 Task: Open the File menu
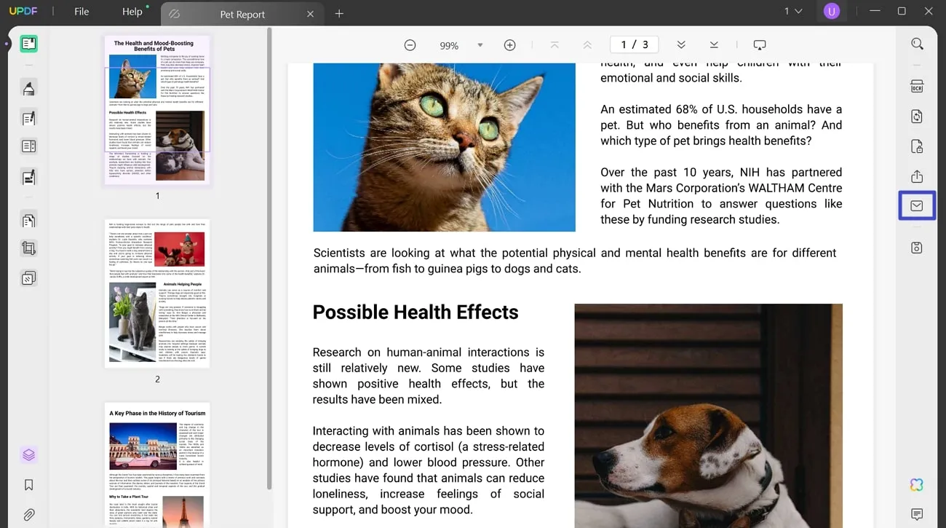tap(82, 12)
